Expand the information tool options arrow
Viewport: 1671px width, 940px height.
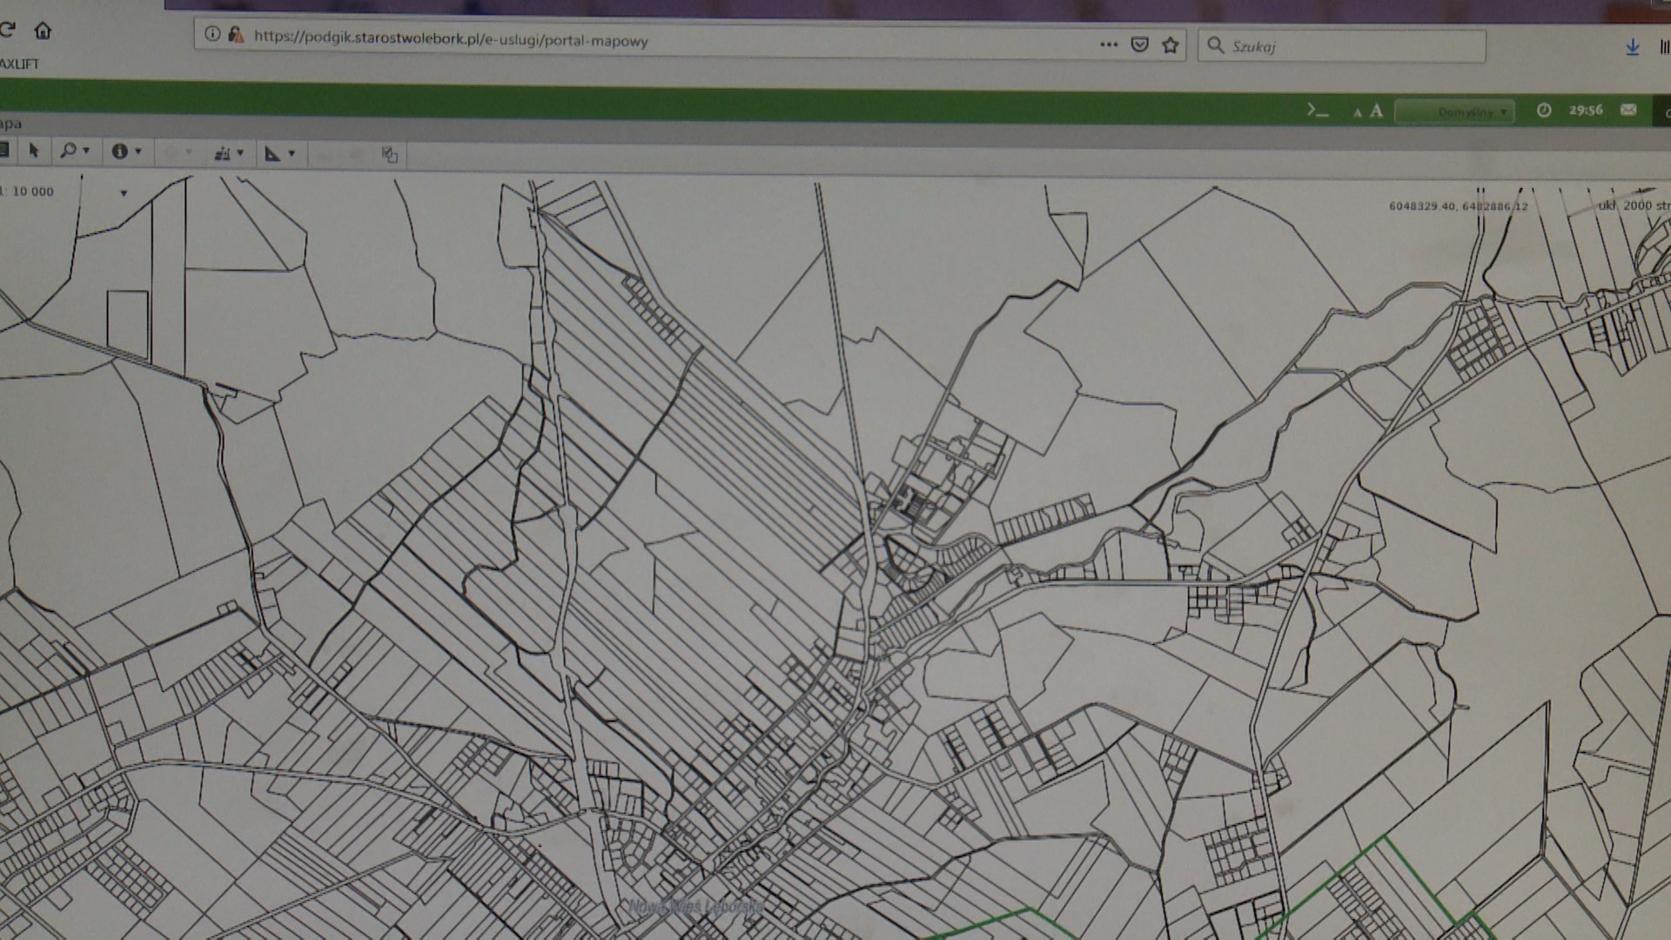[x=138, y=152]
